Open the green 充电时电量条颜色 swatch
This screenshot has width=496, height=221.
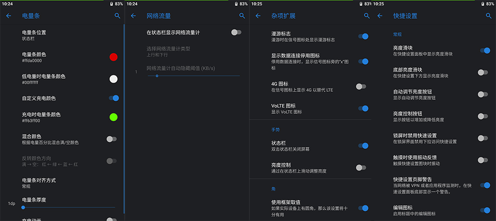113,117
